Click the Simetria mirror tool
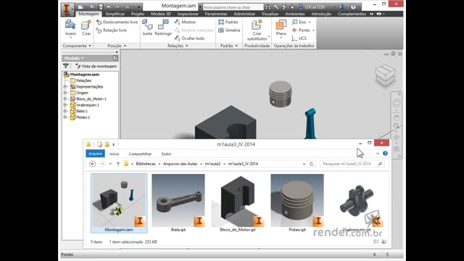This screenshot has width=464, height=261. pos(229,30)
